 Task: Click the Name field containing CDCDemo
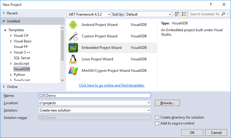click(x=95, y=96)
